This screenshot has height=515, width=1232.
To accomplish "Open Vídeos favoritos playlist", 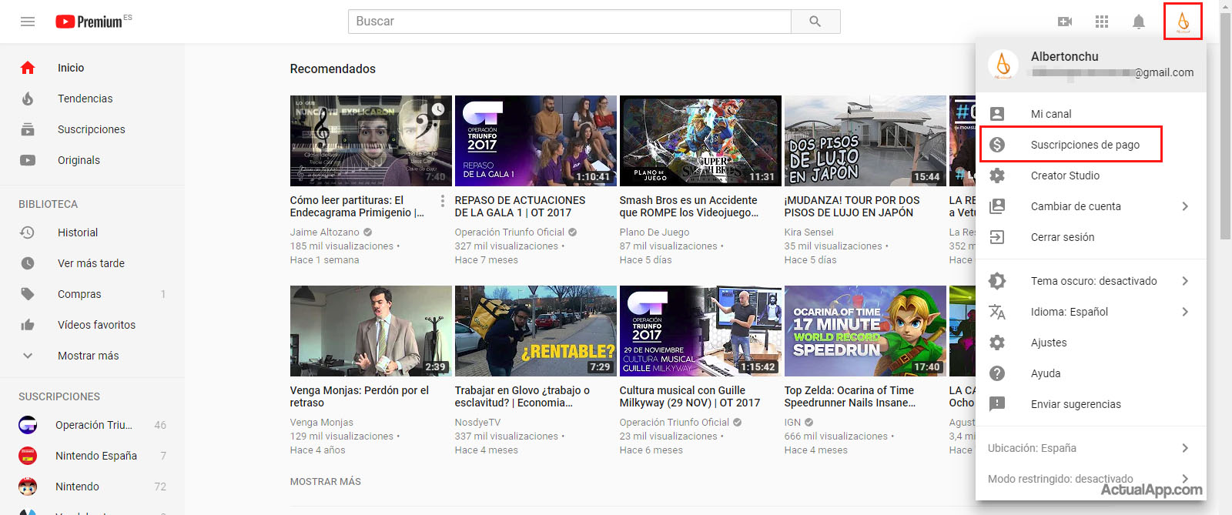I will click(92, 325).
